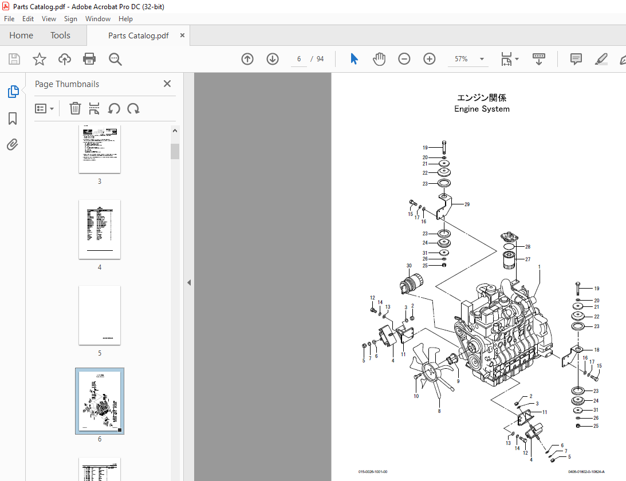Zoom in with plus button
Screen dimensions: 626x481
point(429,59)
